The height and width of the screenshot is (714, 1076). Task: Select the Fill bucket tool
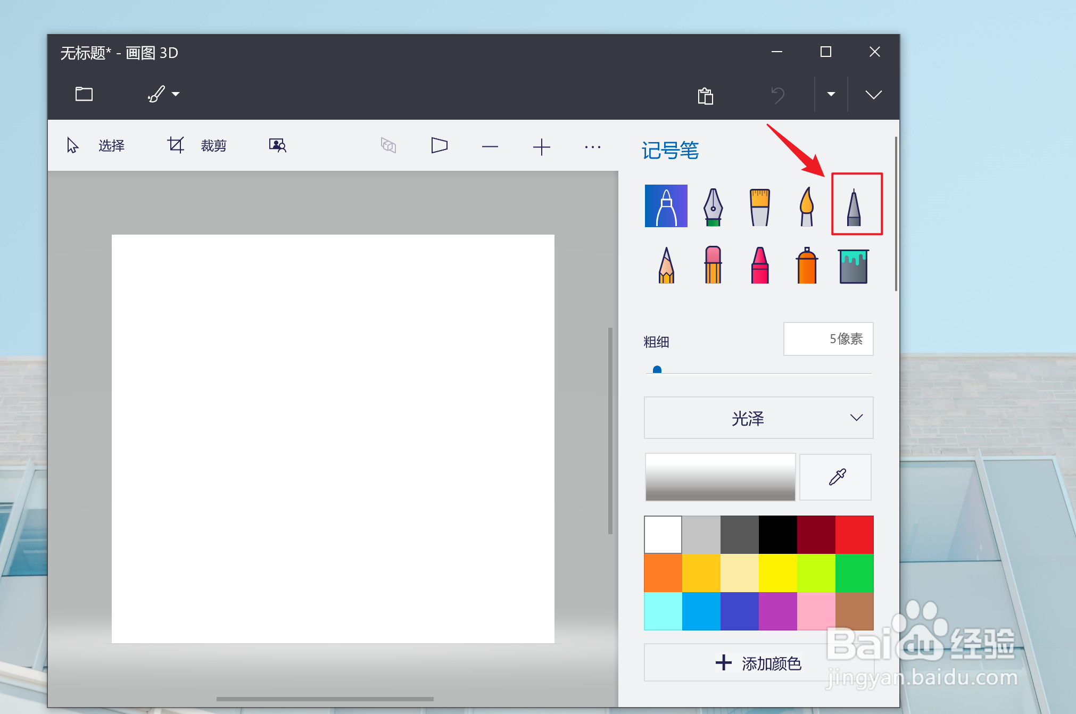[x=852, y=264]
